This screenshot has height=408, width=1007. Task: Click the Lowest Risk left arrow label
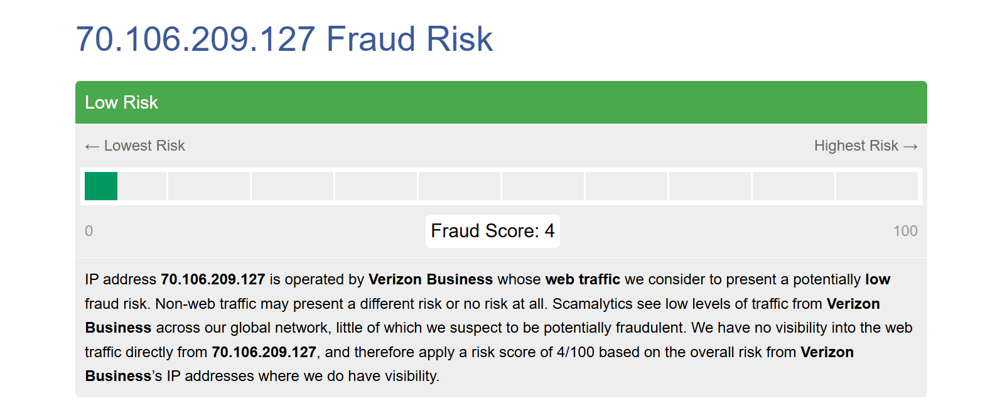tap(135, 146)
